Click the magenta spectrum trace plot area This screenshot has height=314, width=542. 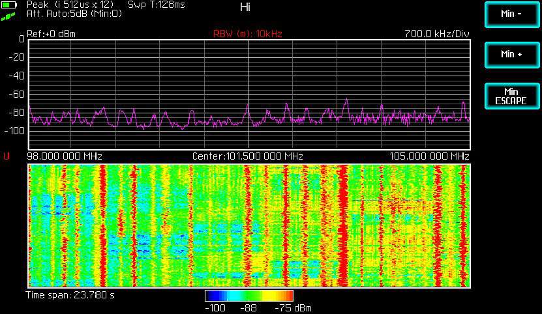pyautogui.click(x=248, y=94)
